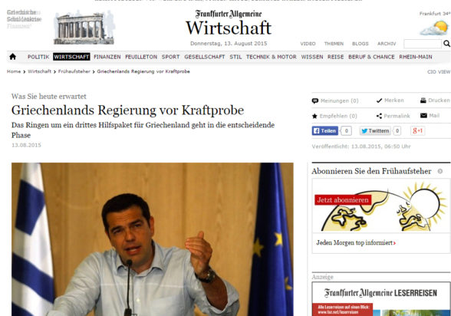The height and width of the screenshot is (316, 451).
Task: Click Jetzt abonnieren red button
Action: tap(343, 200)
